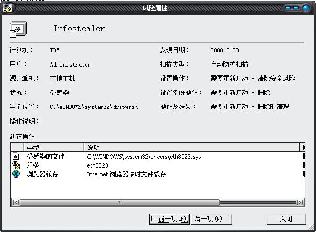Click the 2008-6-30 discovery date
Screen dimensions: 316x232
224,50
